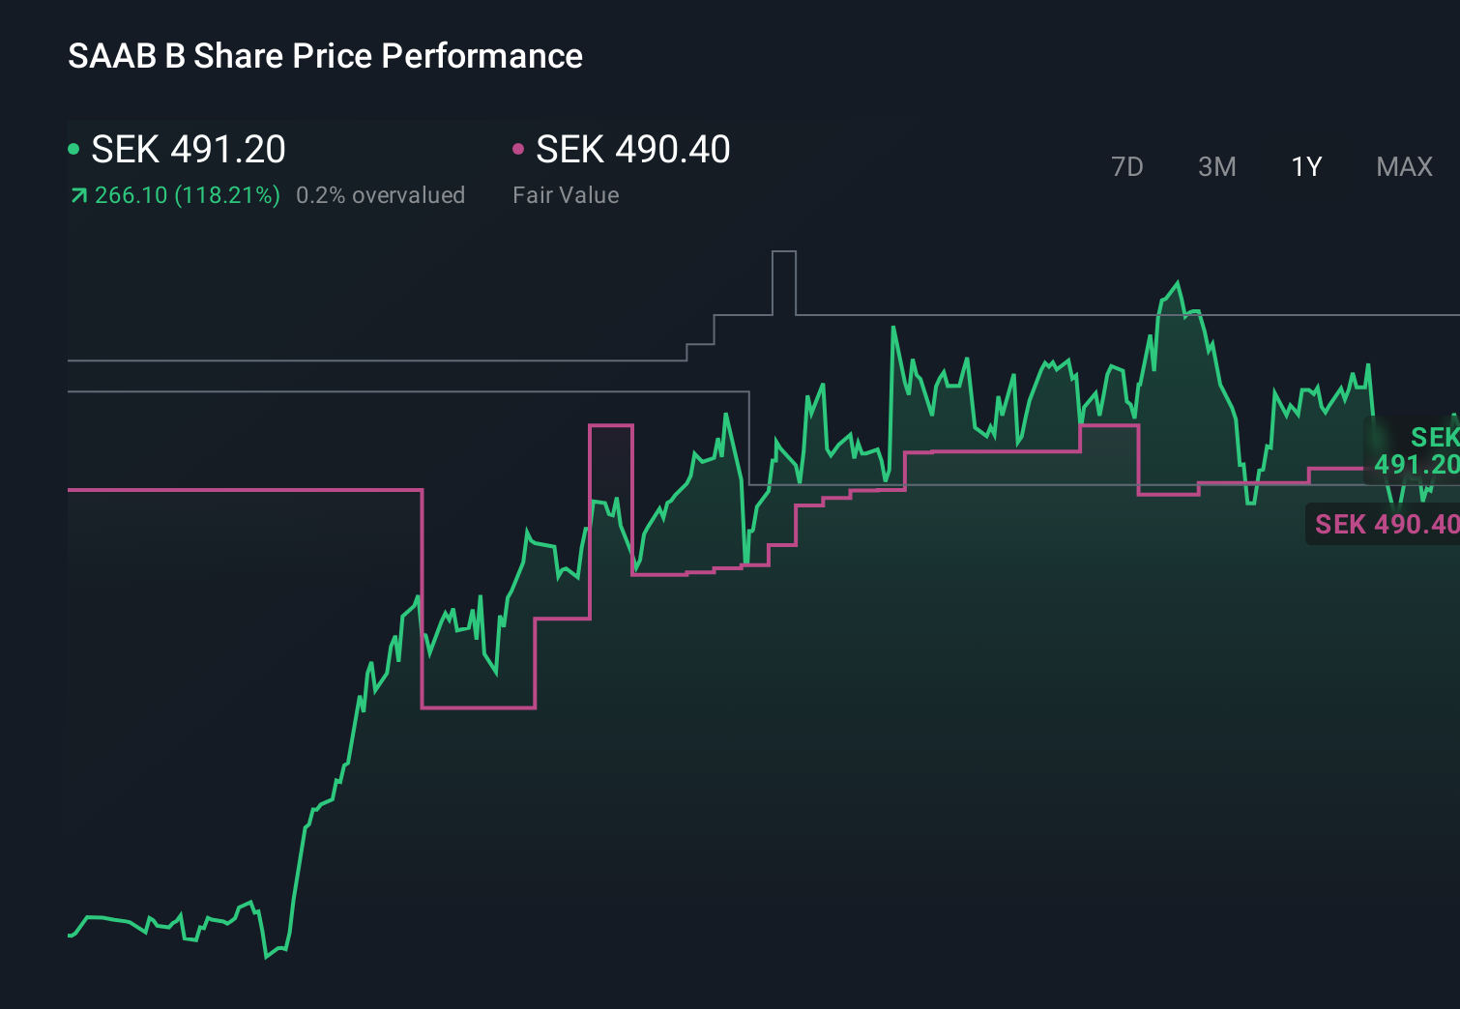Select the 1Y time range
The width and height of the screenshot is (1460, 1009).
tap(1306, 167)
